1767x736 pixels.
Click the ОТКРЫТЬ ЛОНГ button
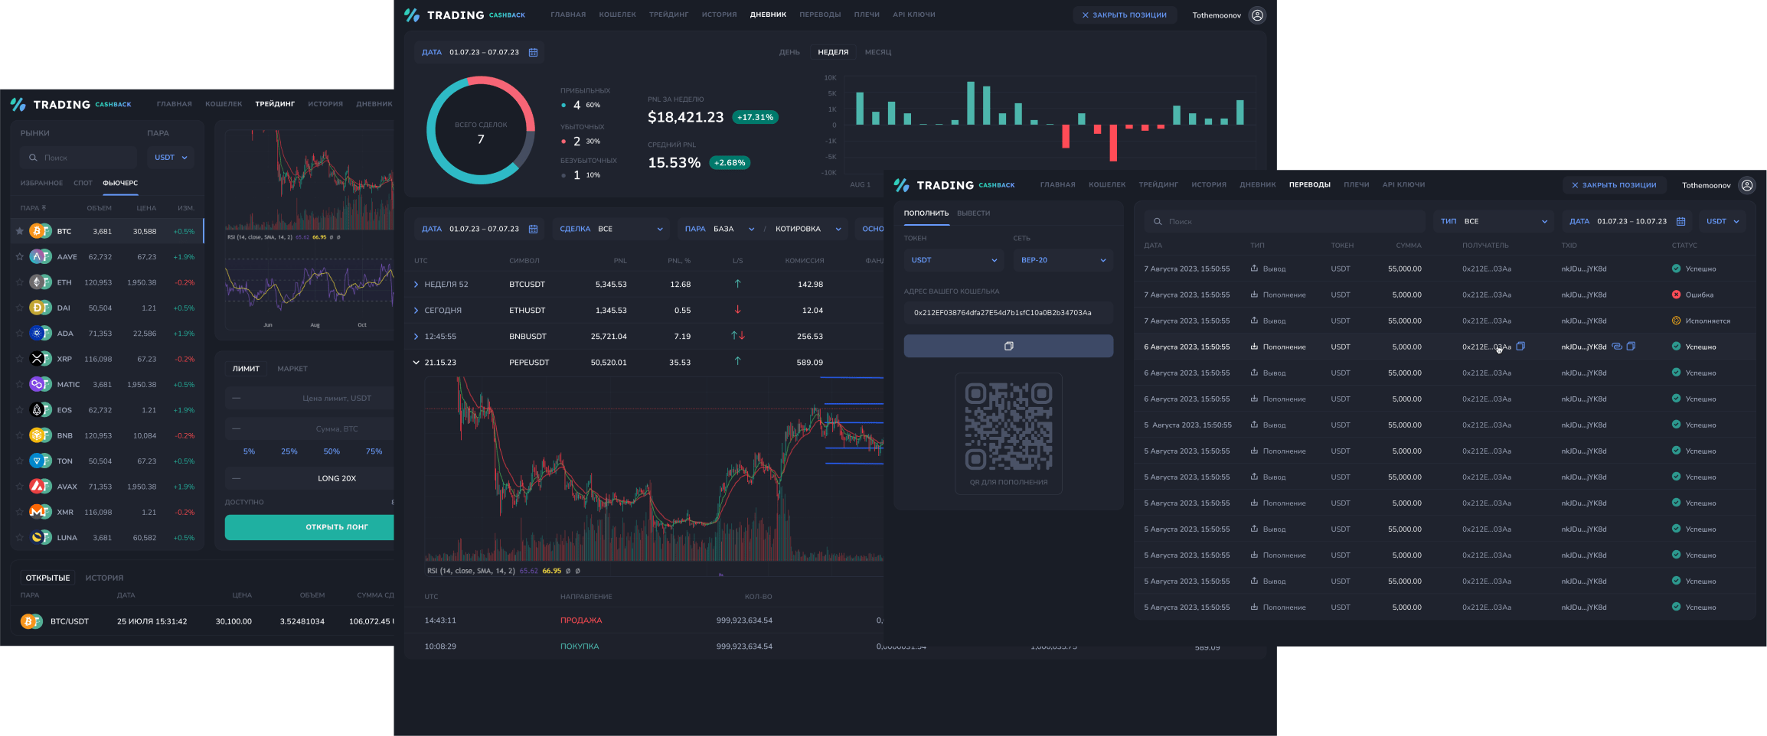[x=309, y=527]
